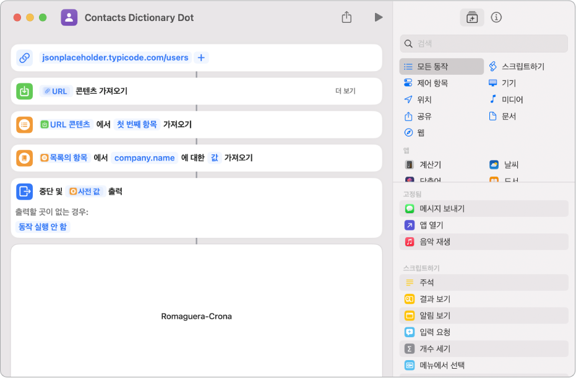
Task: Click the orange list item action icon
Action: pyautogui.click(x=25, y=125)
